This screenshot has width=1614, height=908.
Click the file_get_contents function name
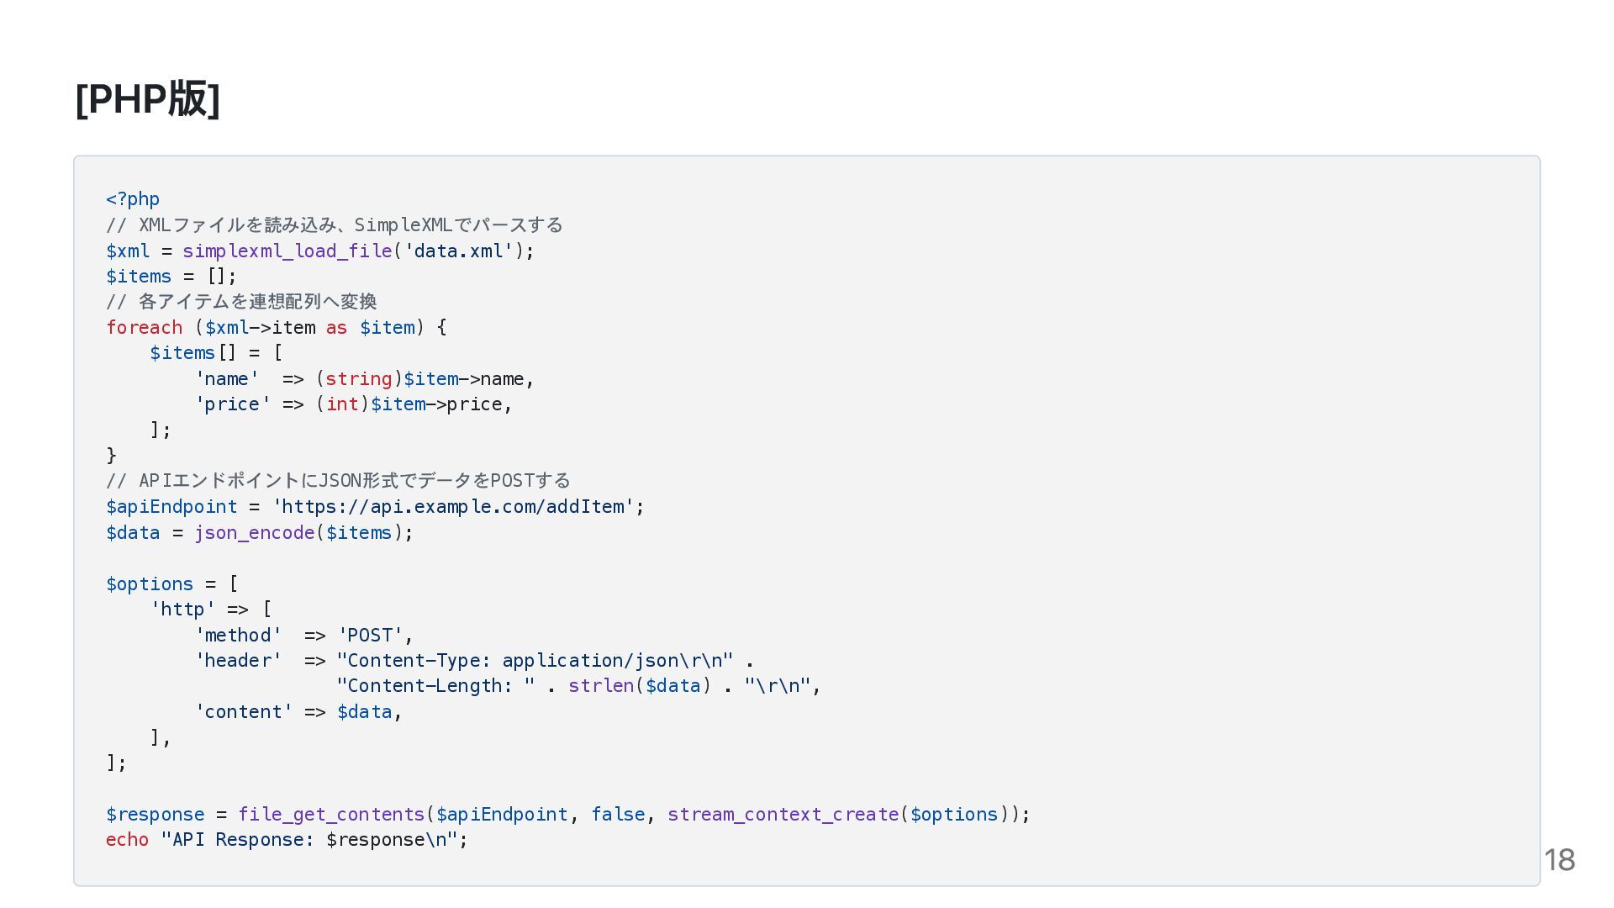(331, 814)
